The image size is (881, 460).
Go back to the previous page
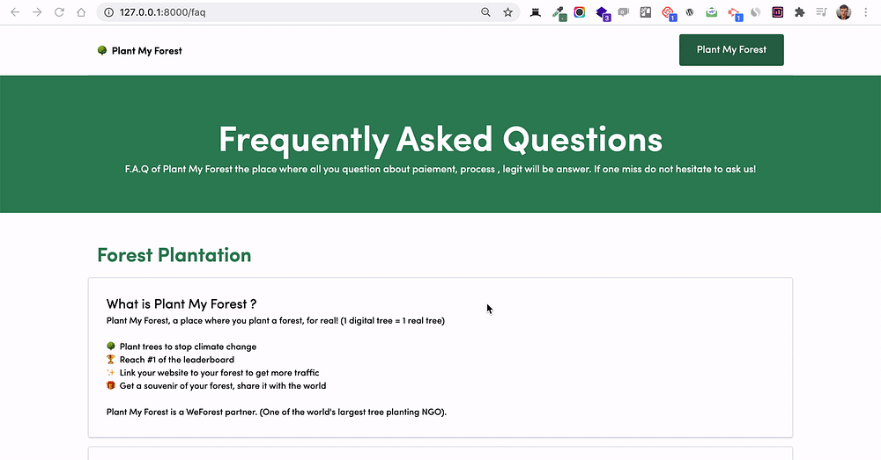pyautogui.click(x=15, y=12)
